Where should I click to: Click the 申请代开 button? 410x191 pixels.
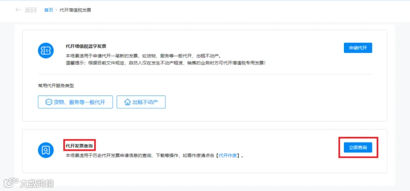click(x=358, y=48)
